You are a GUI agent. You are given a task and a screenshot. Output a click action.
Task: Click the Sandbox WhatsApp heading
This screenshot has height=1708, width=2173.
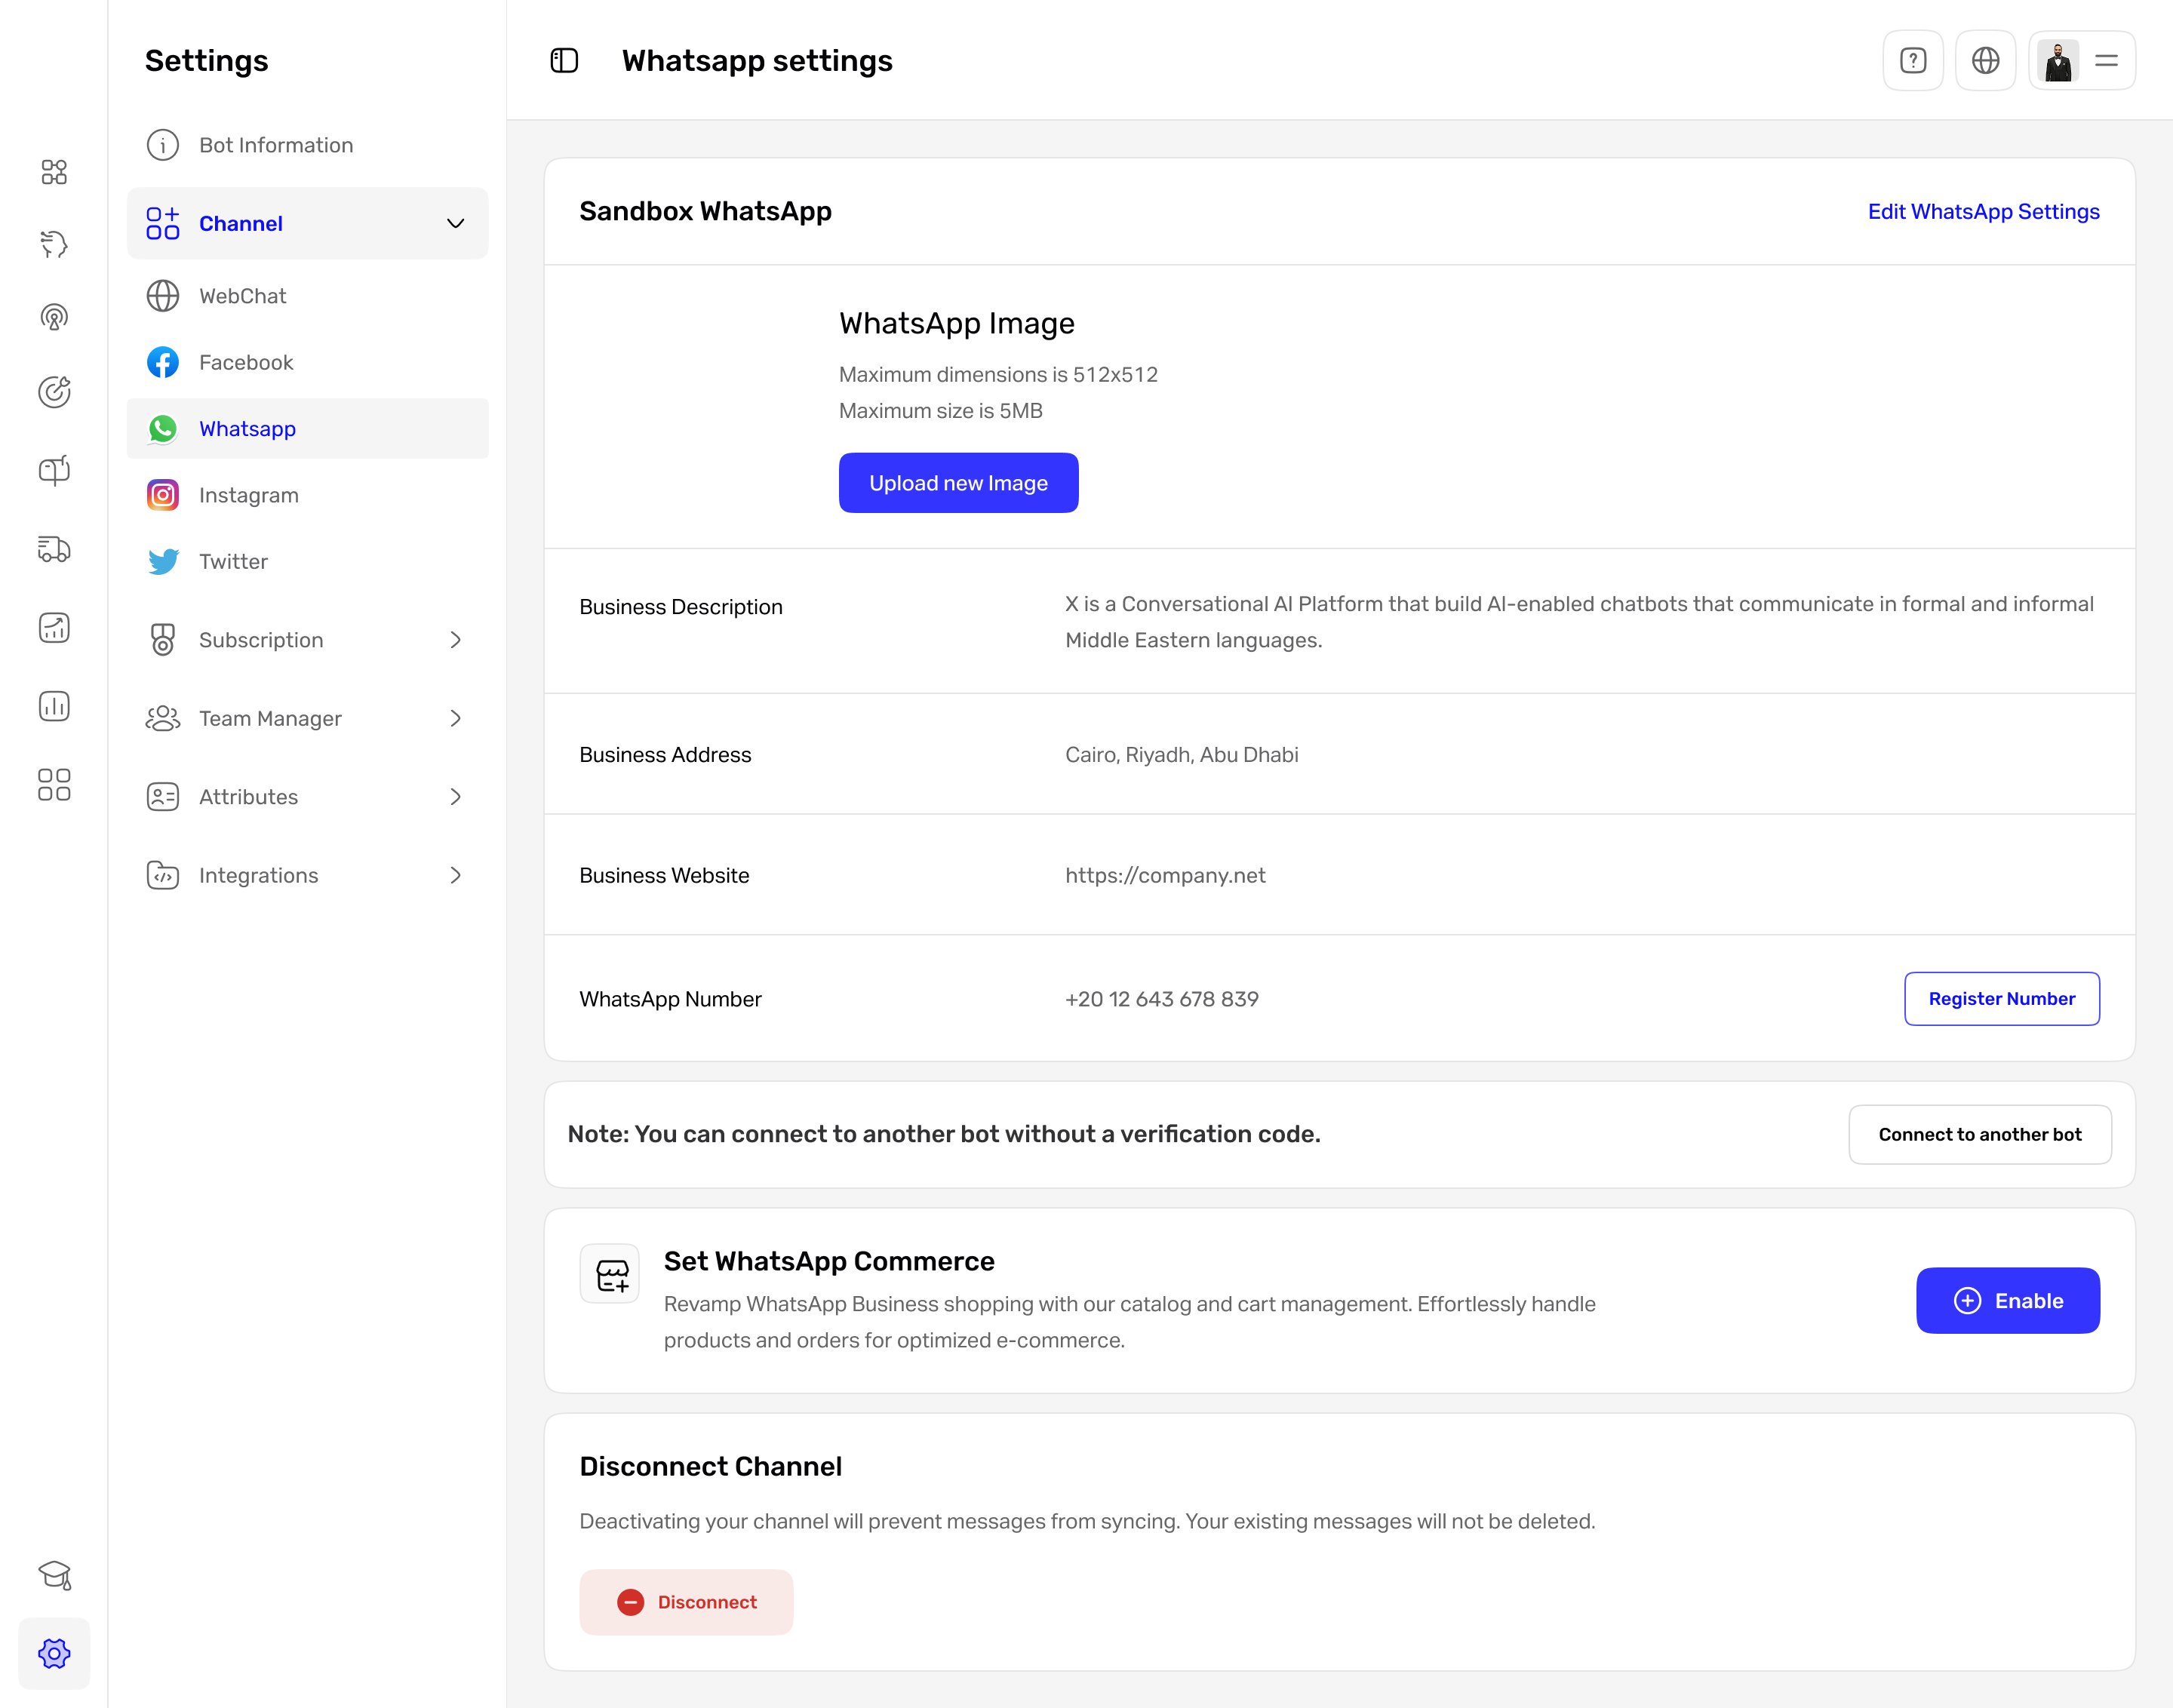click(706, 212)
